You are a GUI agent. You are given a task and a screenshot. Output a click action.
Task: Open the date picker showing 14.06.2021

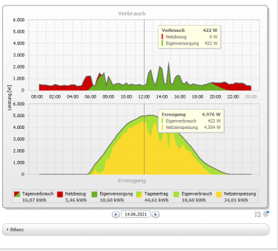(x=136, y=214)
